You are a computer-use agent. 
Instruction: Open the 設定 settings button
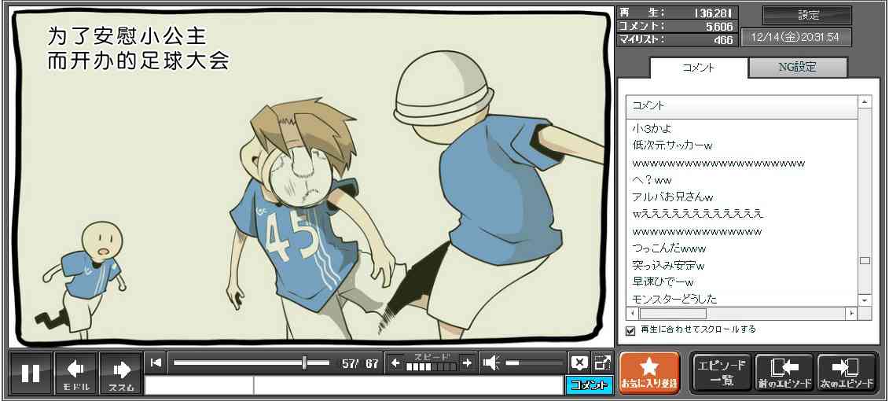807,16
